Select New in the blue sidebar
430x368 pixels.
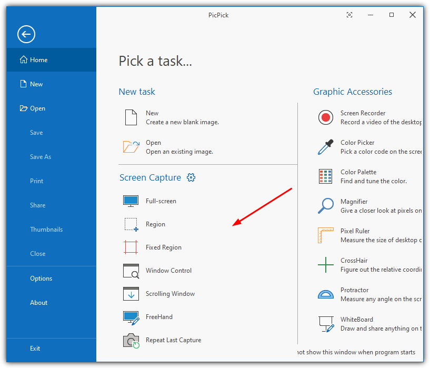[51, 84]
